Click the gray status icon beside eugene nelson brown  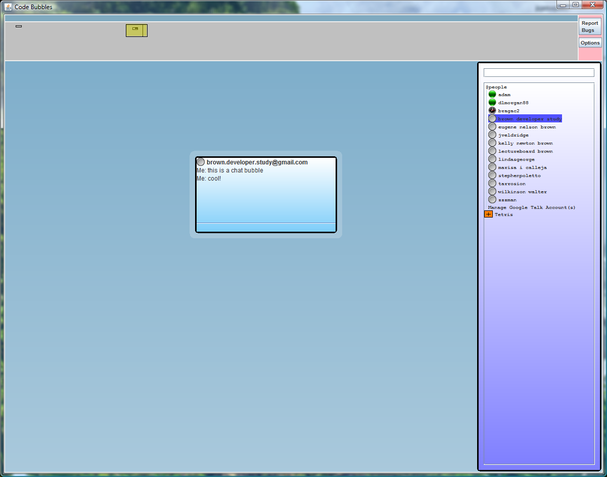click(x=492, y=127)
